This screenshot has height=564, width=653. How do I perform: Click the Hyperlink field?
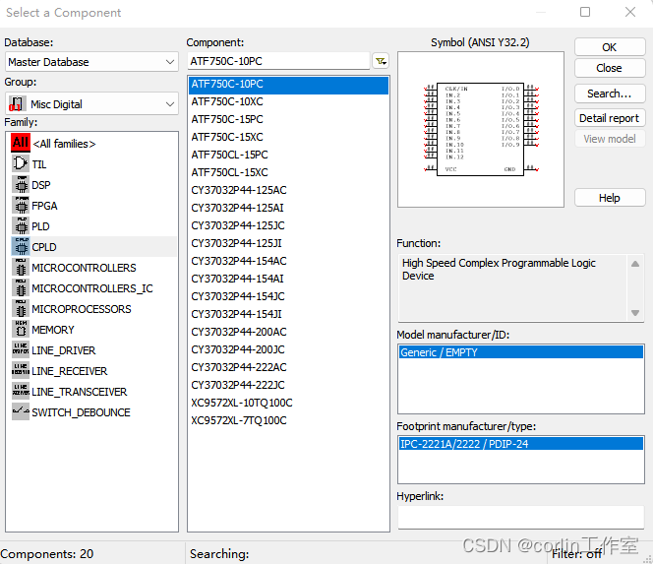[x=521, y=518]
